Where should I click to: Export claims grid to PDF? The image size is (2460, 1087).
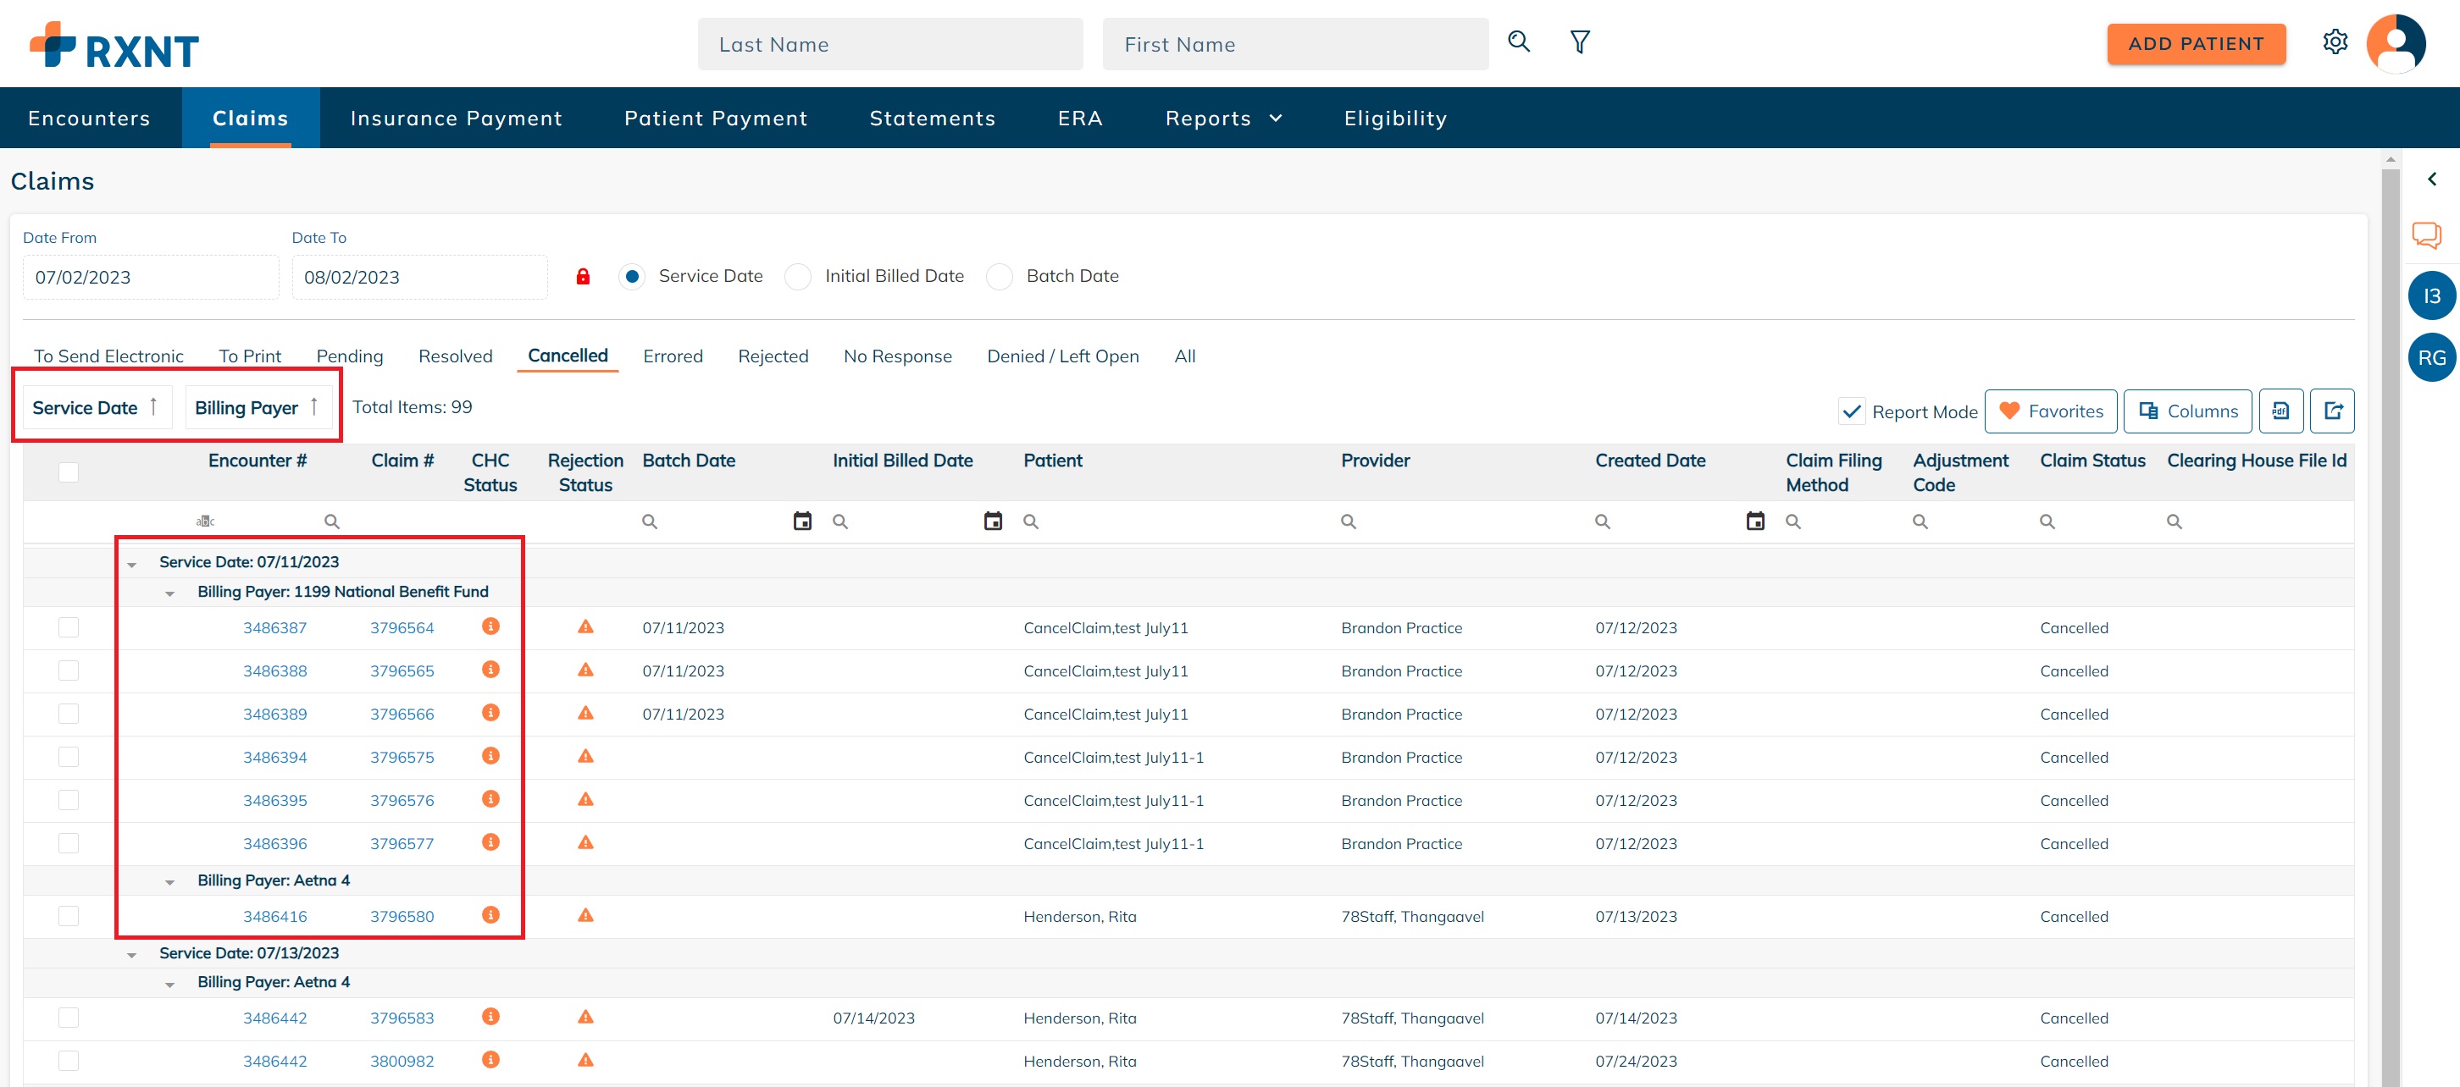2280,411
